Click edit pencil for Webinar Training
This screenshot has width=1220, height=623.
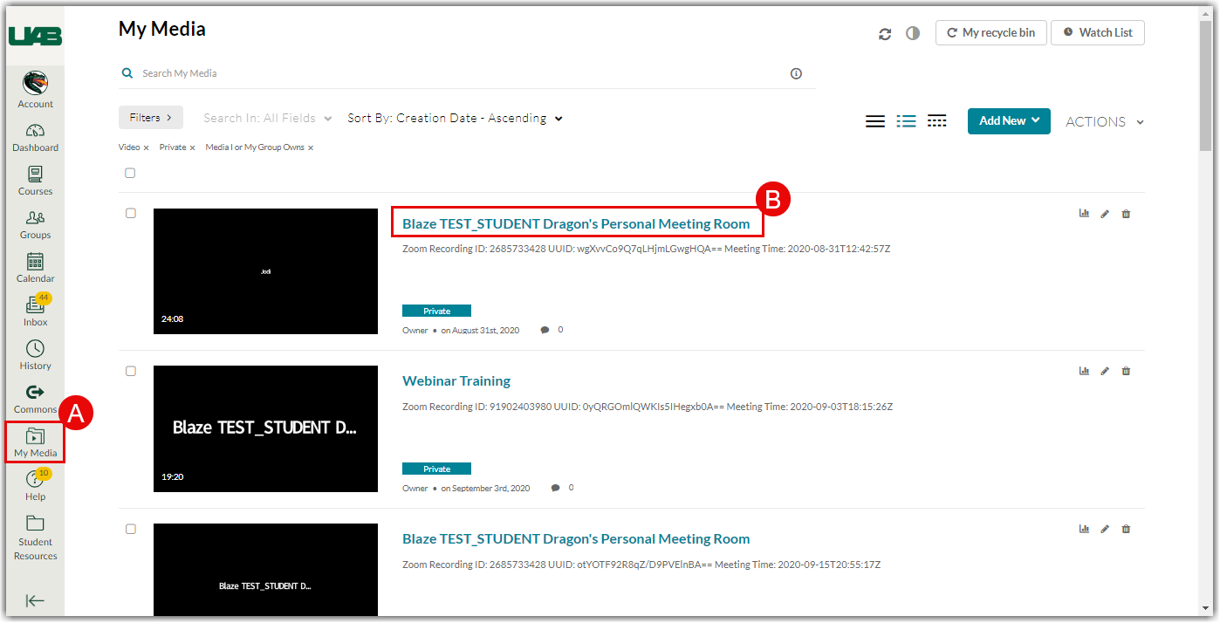tap(1105, 371)
